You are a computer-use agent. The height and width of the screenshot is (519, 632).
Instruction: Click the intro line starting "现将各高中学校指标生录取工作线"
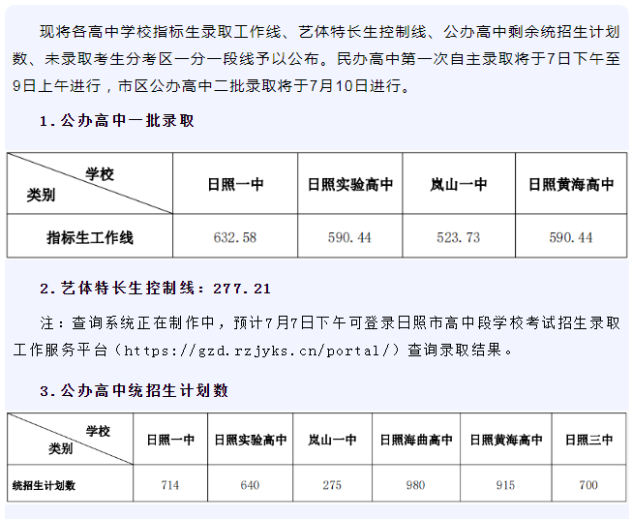[x=330, y=31]
